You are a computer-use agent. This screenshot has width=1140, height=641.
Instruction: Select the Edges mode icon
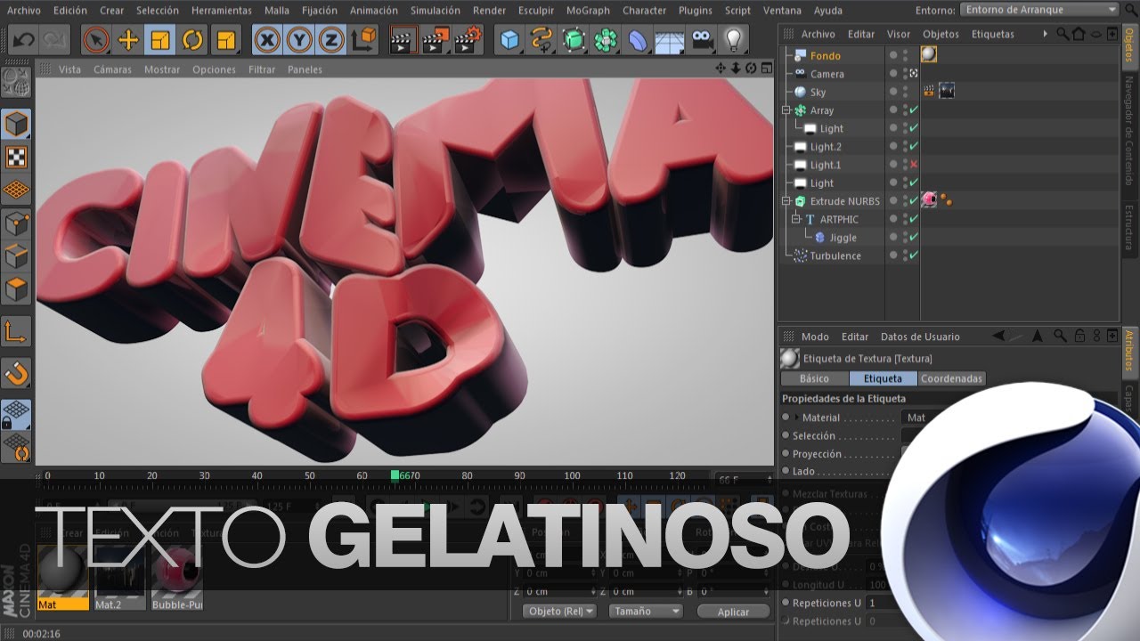pyautogui.click(x=17, y=256)
